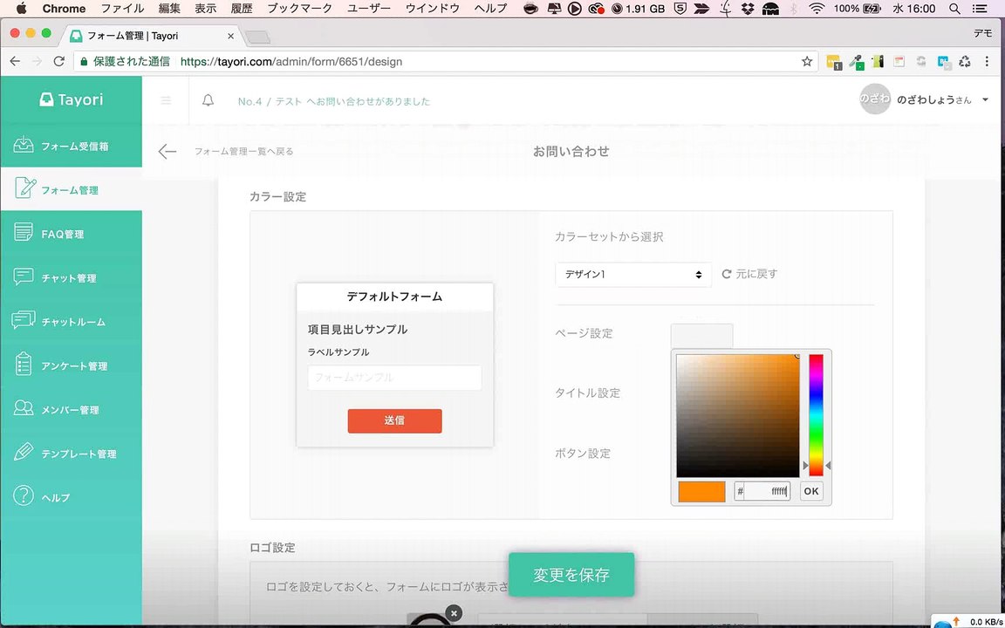
Task: Open the Apple menu
Action: click(21, 9)
